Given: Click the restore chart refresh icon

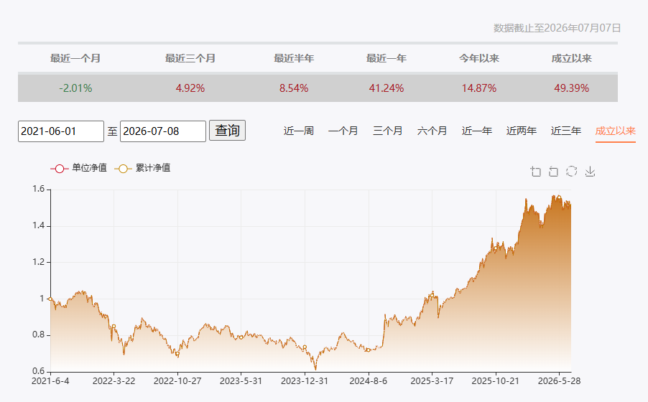Looking at the screenshot, I should 572,171.
